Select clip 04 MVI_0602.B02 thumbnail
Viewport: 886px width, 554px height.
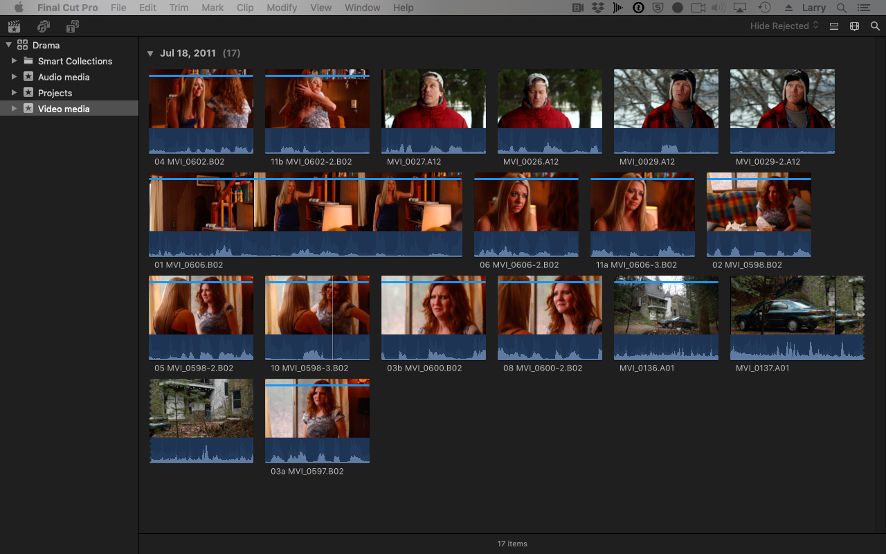click(x=201, y=111)
